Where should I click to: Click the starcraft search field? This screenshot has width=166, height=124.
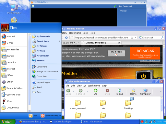click(x=152, y=38)
